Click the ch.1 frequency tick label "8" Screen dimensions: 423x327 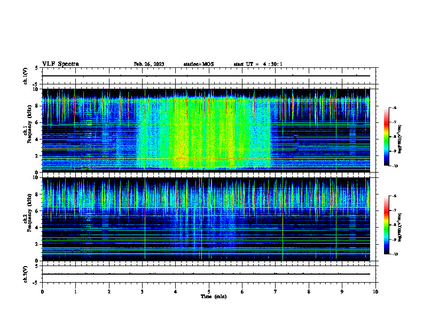point(37,106)
